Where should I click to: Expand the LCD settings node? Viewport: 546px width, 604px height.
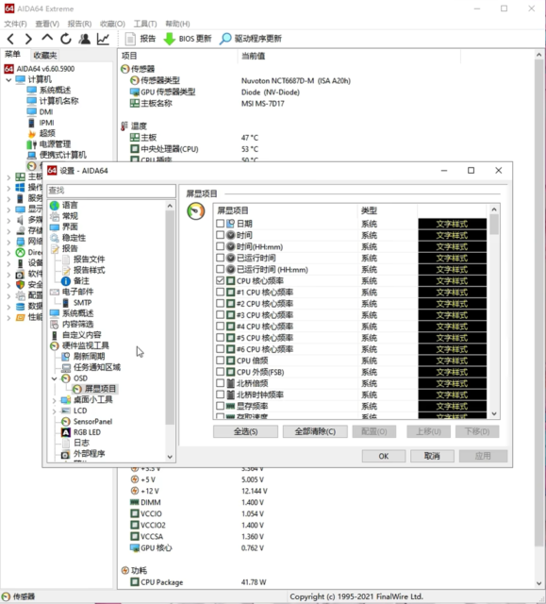[55, 411]
